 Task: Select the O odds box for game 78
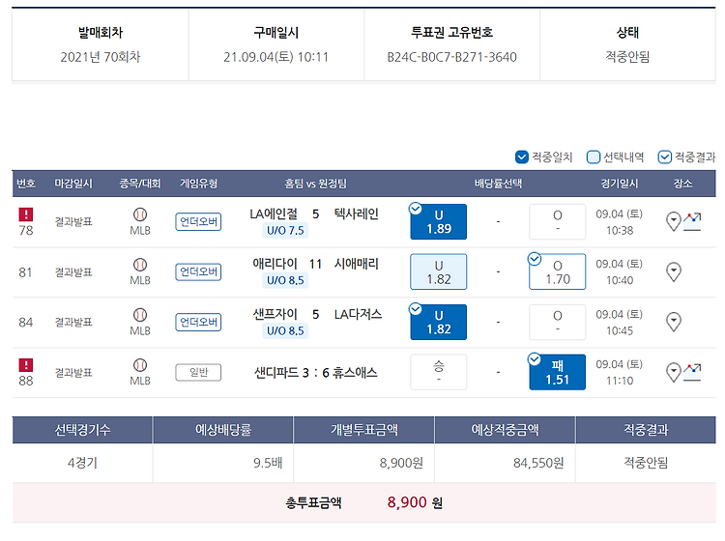coord(557,222)
